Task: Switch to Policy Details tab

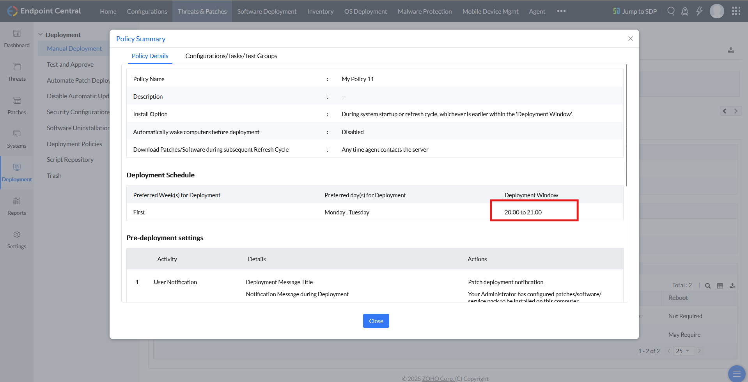Action: 150,56
